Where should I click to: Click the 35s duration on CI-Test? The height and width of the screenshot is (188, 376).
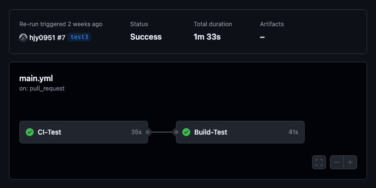tap(136, 132)
